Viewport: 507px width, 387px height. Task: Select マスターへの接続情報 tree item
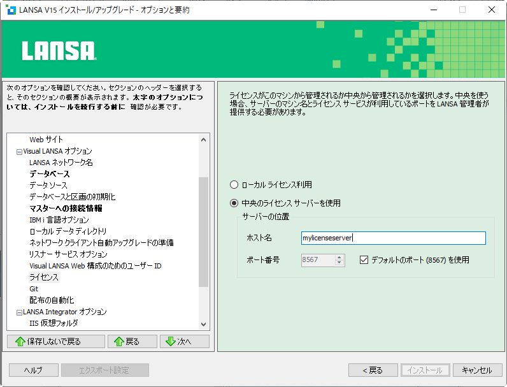[x=66, y=208]
